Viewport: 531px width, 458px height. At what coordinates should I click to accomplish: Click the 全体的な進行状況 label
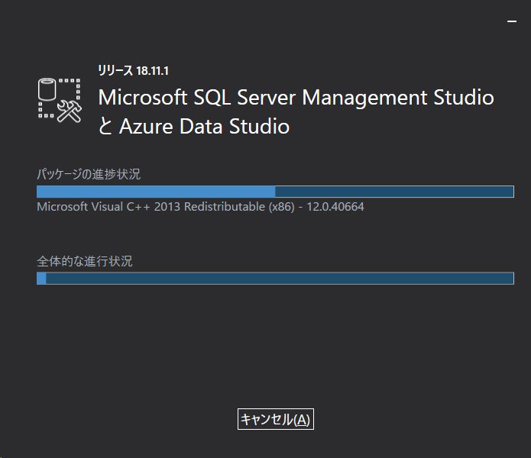tap(85, 261)
